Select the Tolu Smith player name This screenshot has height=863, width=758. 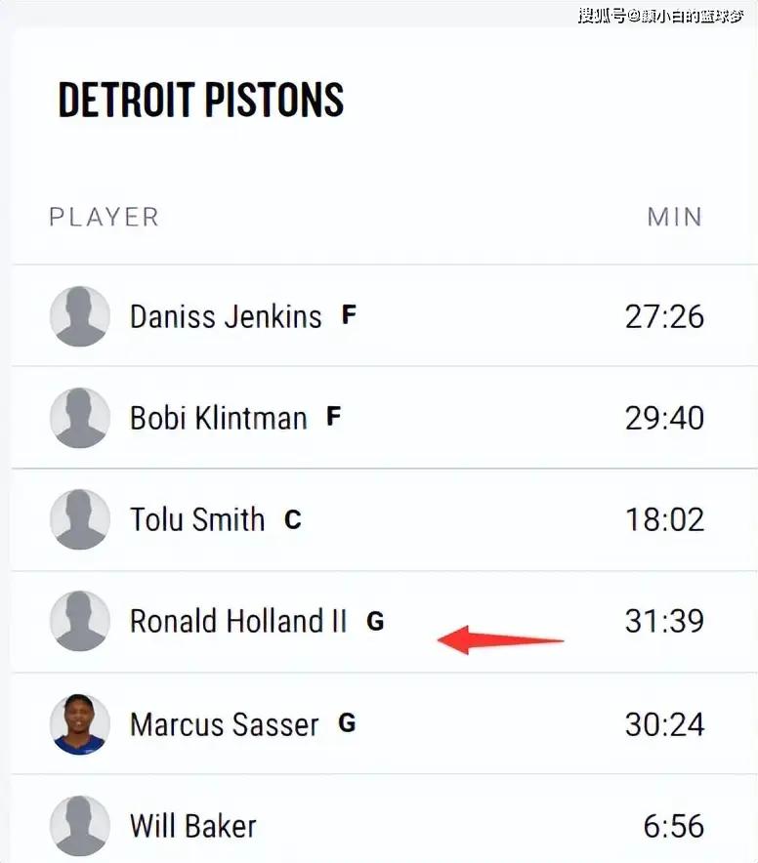click(x=197, y=519)
